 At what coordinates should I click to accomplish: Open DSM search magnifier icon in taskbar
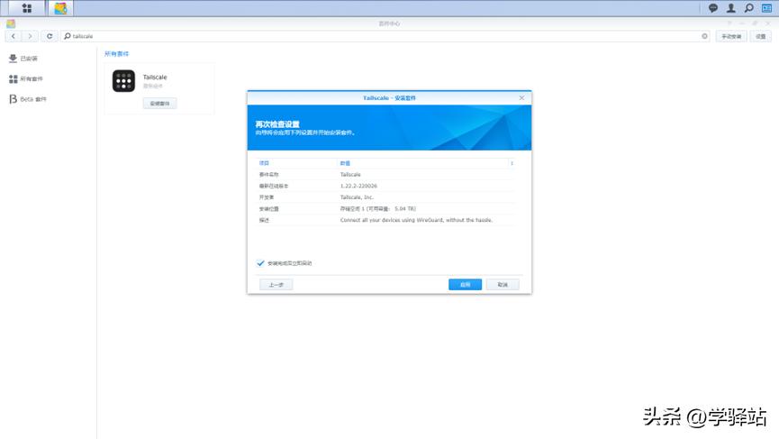click(x=748, y=8)
